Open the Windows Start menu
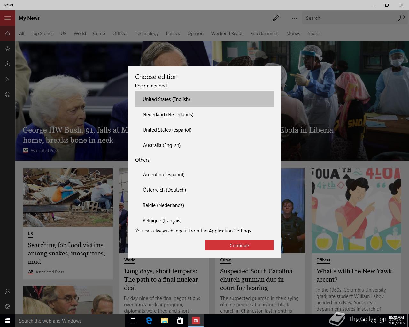Image resolution: width=409 pixels, height=327 pixels. point(8,321)
